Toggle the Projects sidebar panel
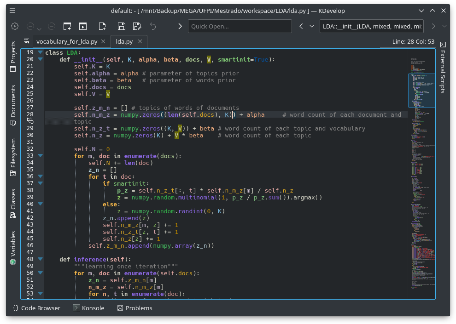Screen dimensions: 456x324 tap(12, 59)
